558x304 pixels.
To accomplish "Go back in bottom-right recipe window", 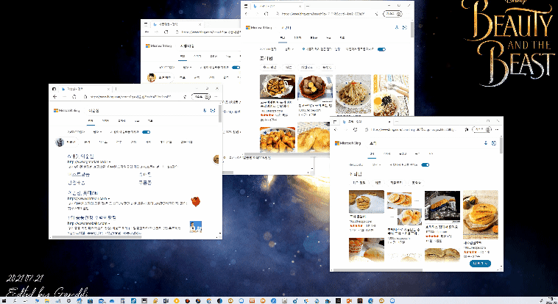I will click(x=336, y=130).
